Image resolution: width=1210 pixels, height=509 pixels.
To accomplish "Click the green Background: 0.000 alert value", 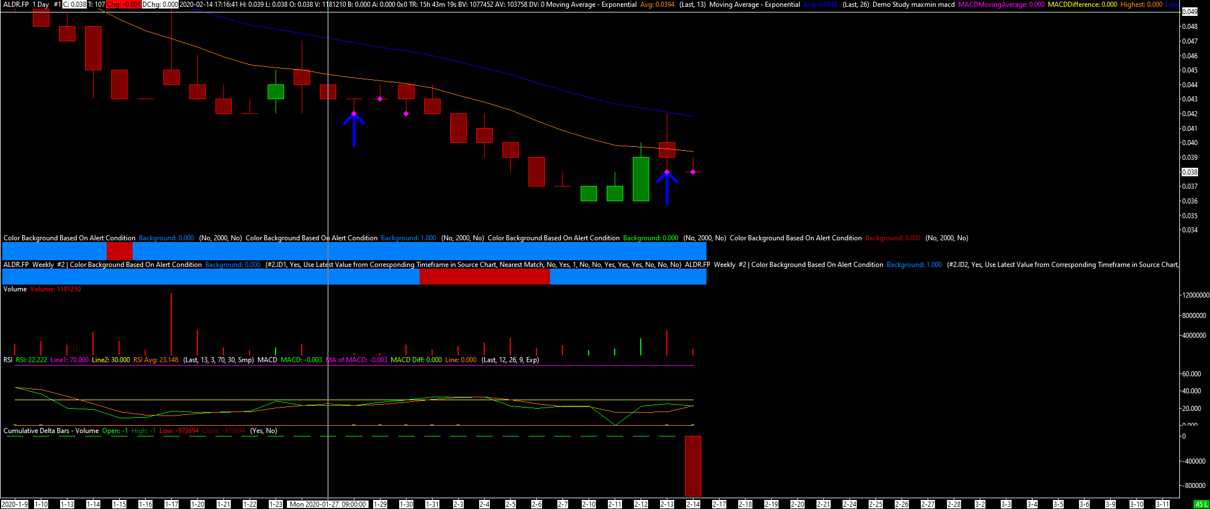I will coord(650,238).
